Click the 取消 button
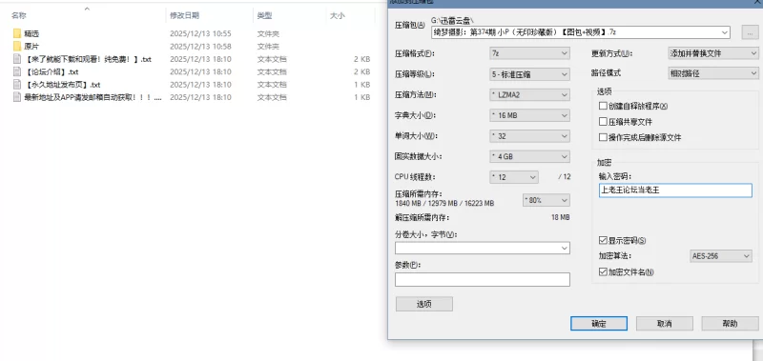This screenshot has width=763, height=361. [x=664, y=324]
